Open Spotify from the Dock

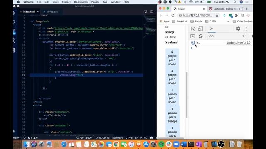[161, 144]
